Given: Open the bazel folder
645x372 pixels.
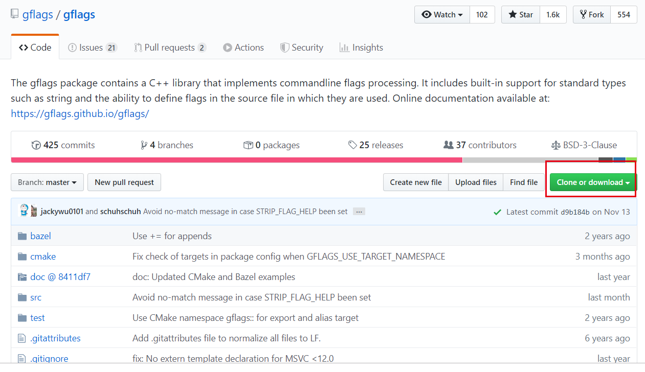Looking at the screenshot, I should click(x=41, y=236).
